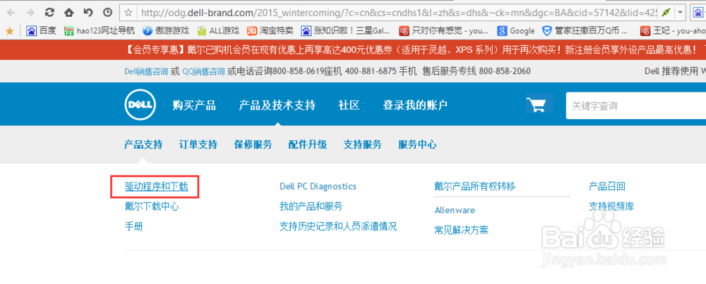Open the 张知识啦！三星Gal... bookmark
The width and height of the screenshot is (706, 284).
click(x=346, y=31)
